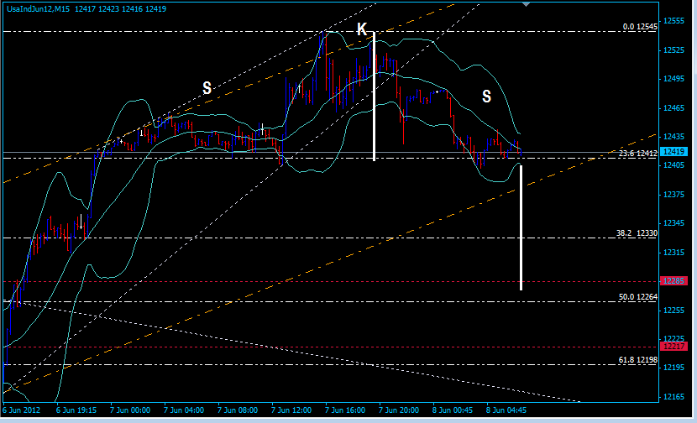Click the 12405 price scale value

pyautogui.click(x=673, y=165)
